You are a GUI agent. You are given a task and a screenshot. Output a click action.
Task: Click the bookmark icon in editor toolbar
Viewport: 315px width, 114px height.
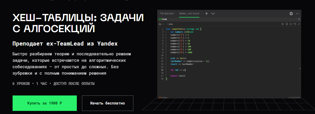coord(287,24)
